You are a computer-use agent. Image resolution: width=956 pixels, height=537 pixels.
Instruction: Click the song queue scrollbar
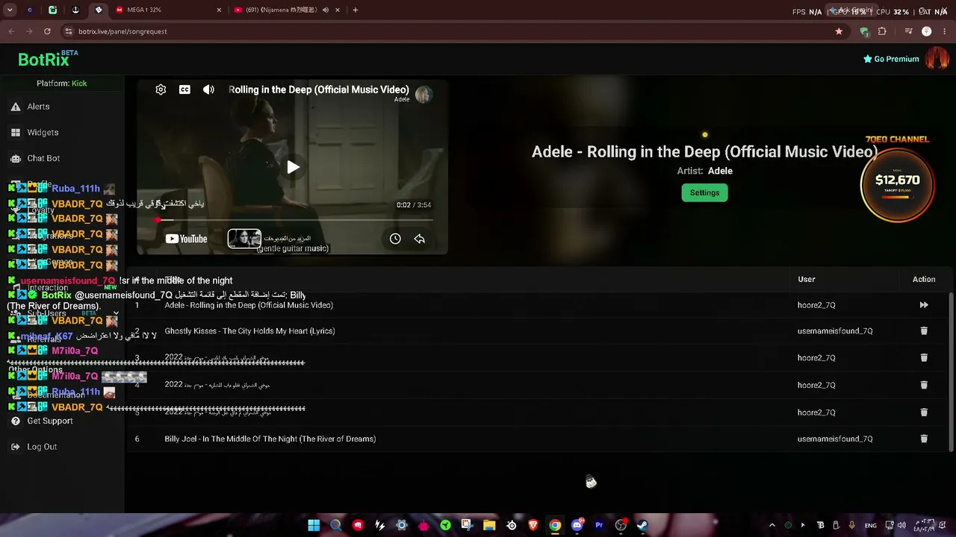point(951,371)
